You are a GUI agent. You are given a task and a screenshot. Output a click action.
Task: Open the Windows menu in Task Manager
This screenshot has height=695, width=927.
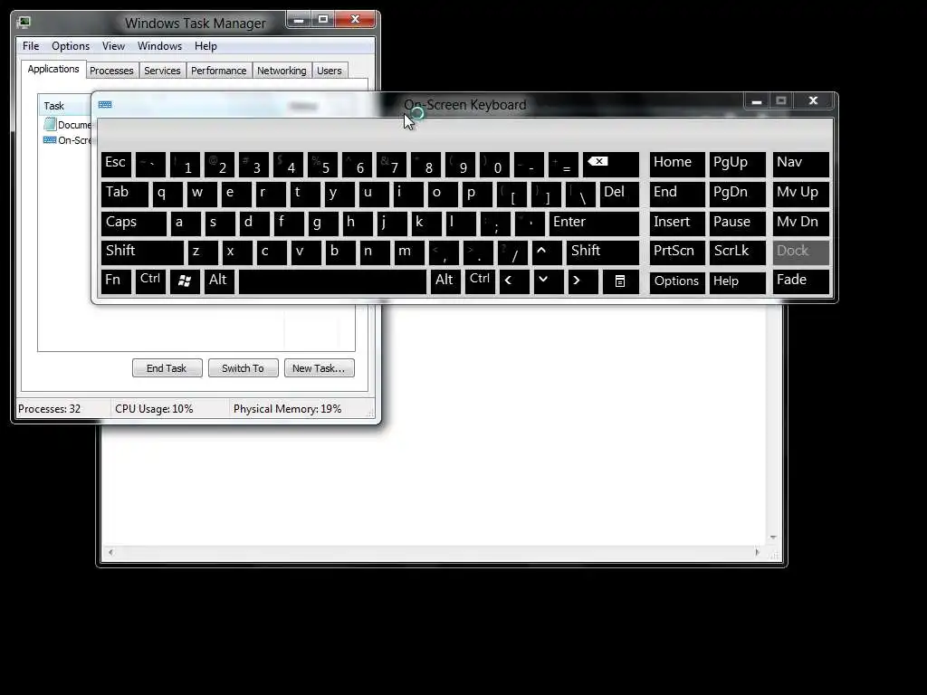[159, 46]
